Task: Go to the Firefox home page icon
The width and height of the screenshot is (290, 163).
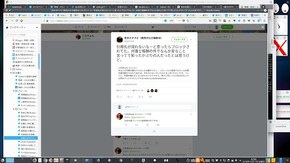Action: tap(21, 21)
